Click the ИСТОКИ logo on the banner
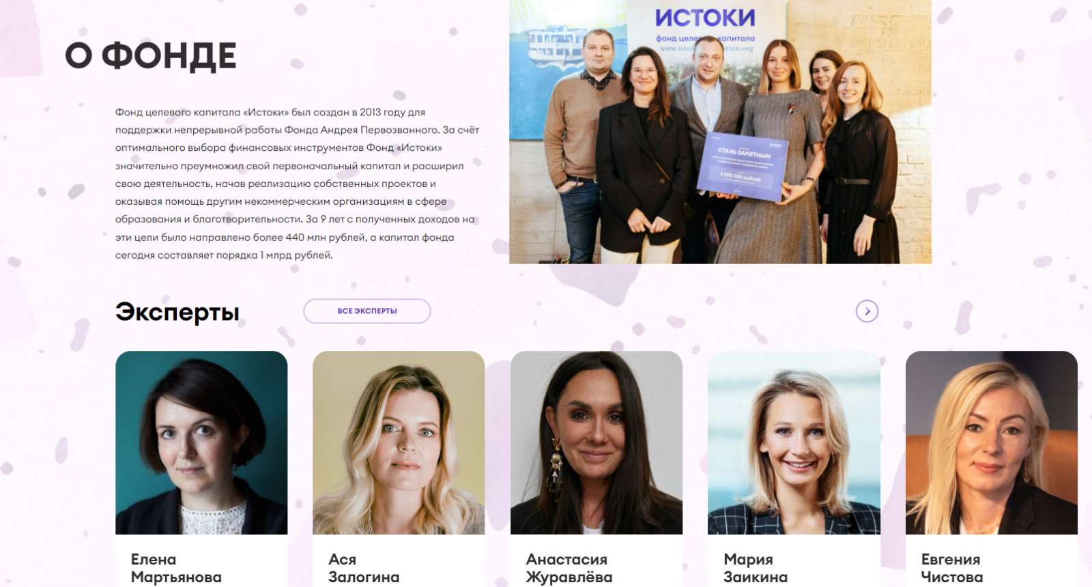This screenshot has height=587, width=1092. 705,18
